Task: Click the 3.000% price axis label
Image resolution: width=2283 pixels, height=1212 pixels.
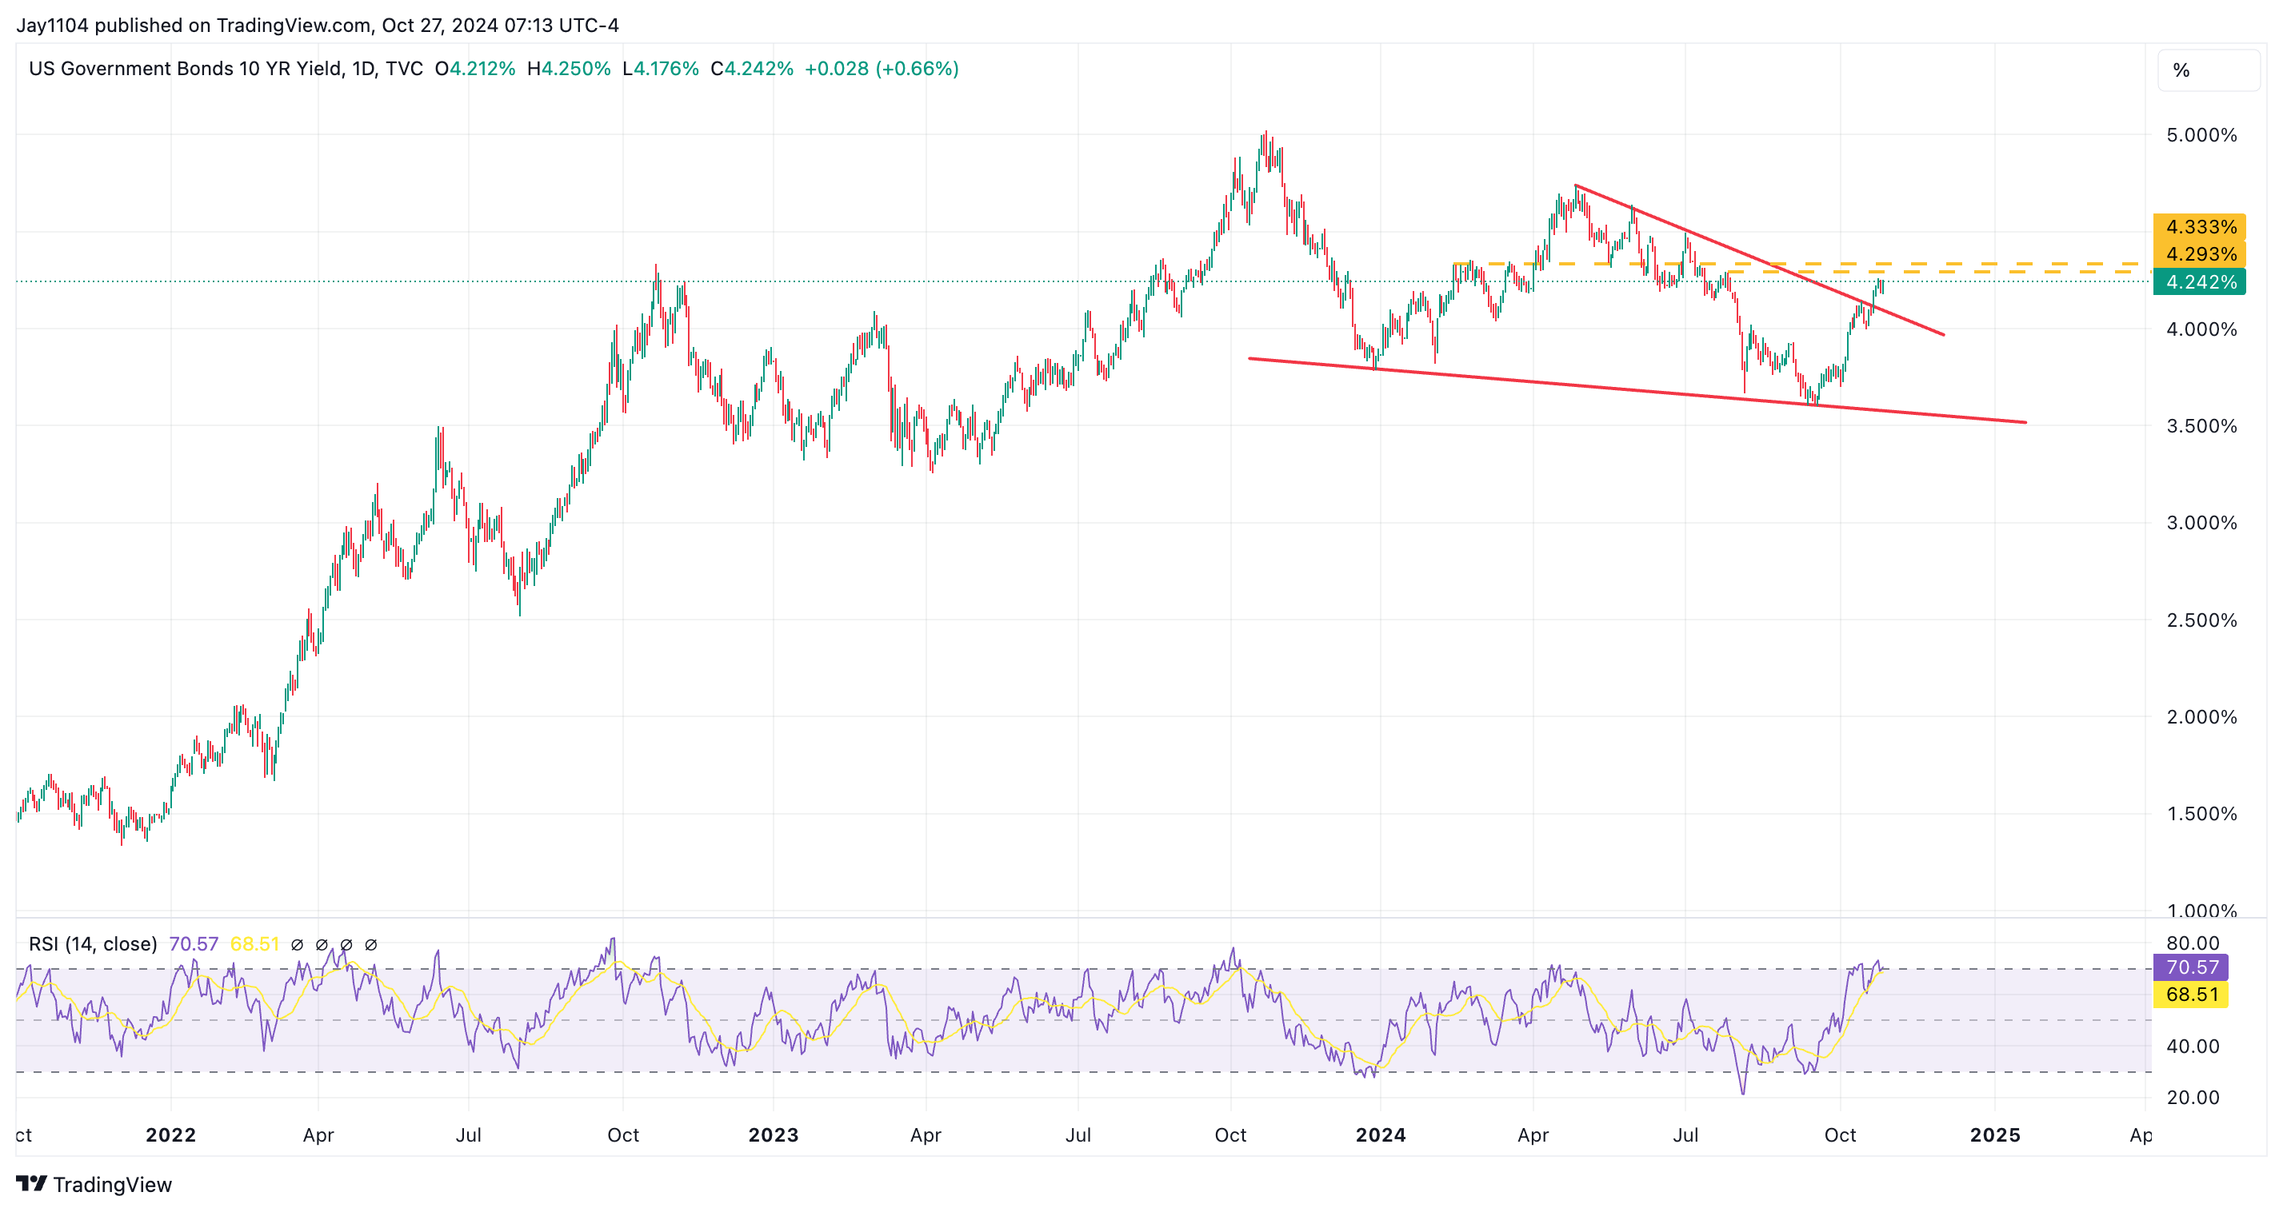Action: coord(2201,522)
